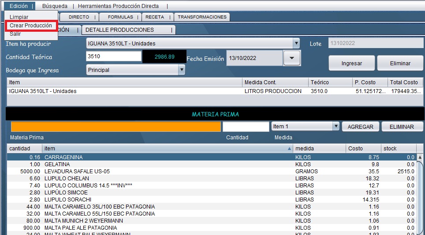
Task: Open the Edición menu
Action: click(19, 6)
